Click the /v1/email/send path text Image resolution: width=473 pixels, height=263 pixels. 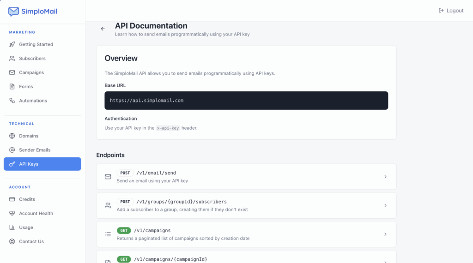156,173
